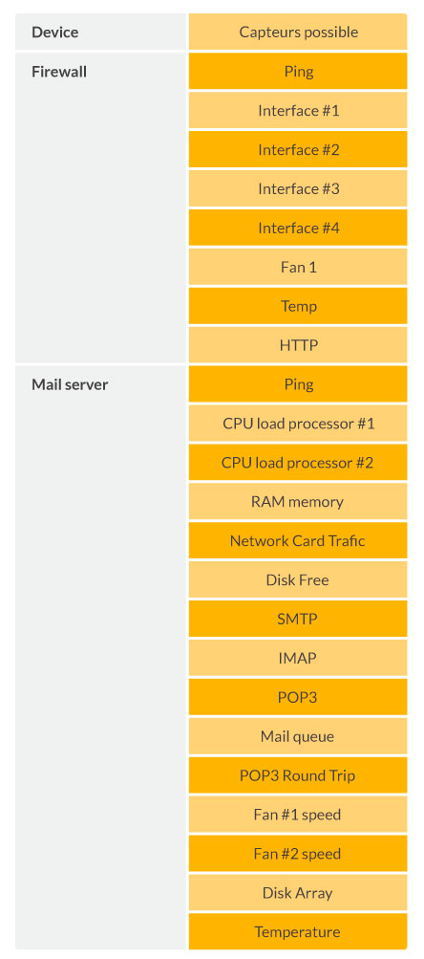Screen dimensions: 424x959
Task: Click the Firewall Ping sensor cell
Action: [x=298, y=71]
